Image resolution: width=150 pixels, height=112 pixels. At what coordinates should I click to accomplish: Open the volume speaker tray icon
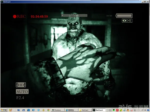(138, 110)
